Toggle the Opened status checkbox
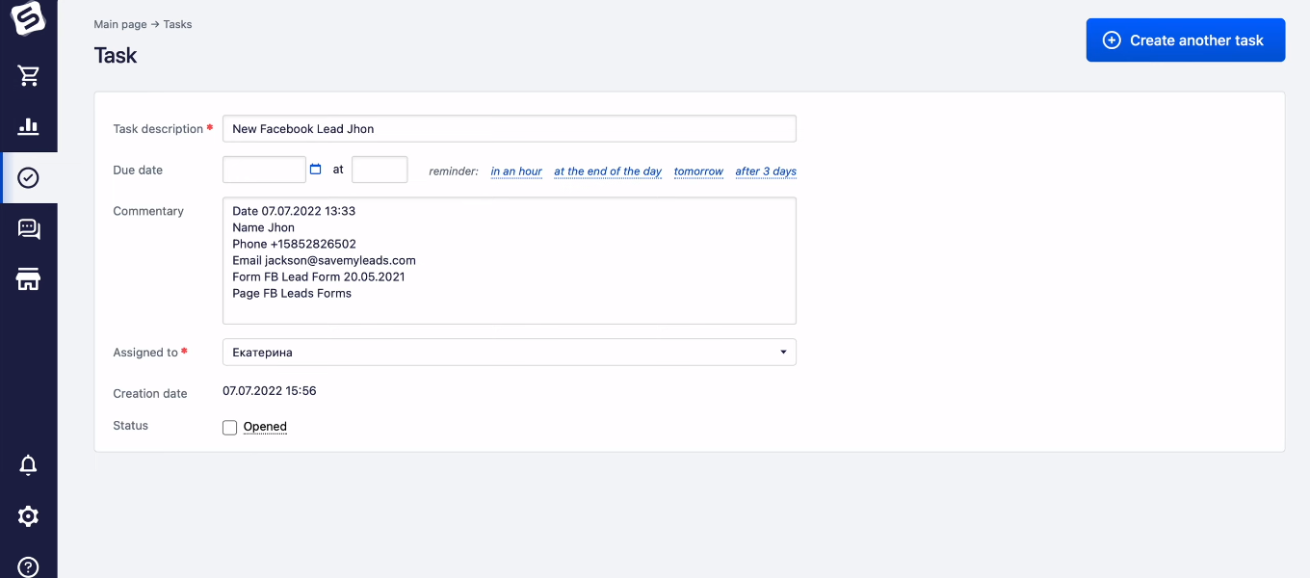1310x578 pixels. coord(229,428)
